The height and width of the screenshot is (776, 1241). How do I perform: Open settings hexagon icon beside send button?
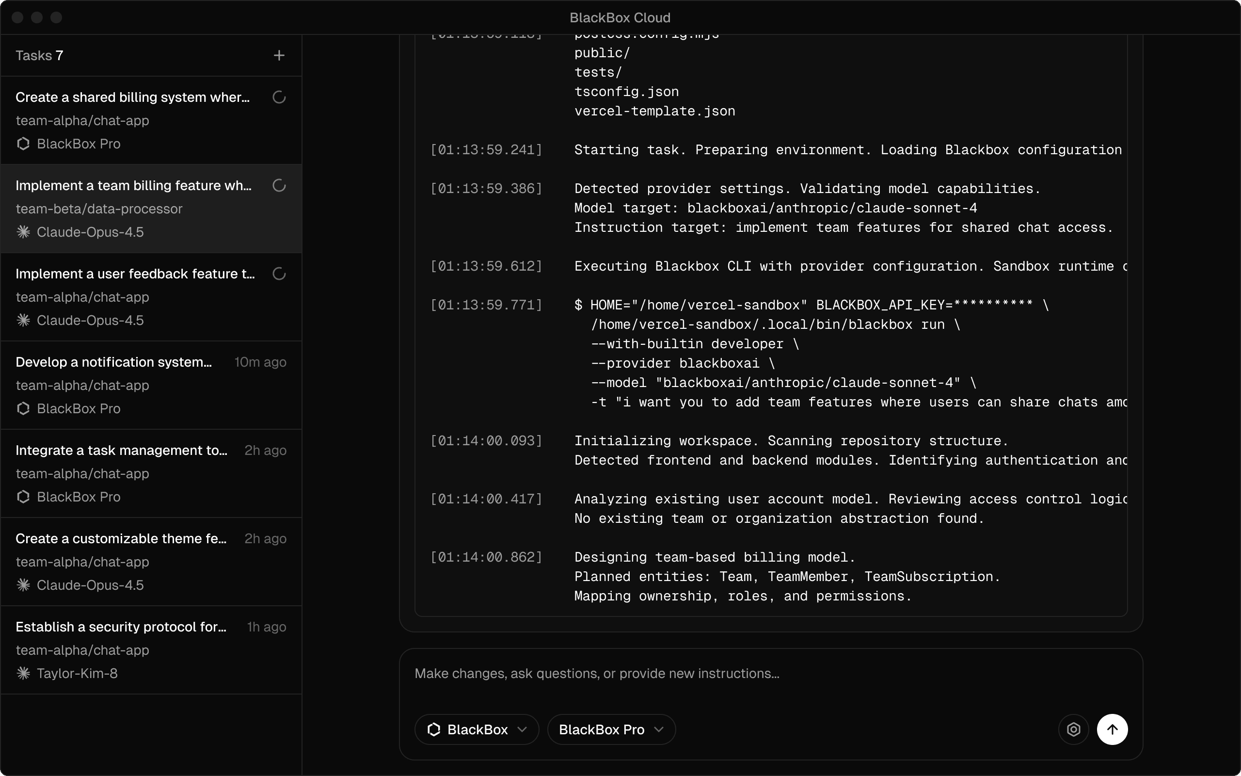coord(1073,729)
